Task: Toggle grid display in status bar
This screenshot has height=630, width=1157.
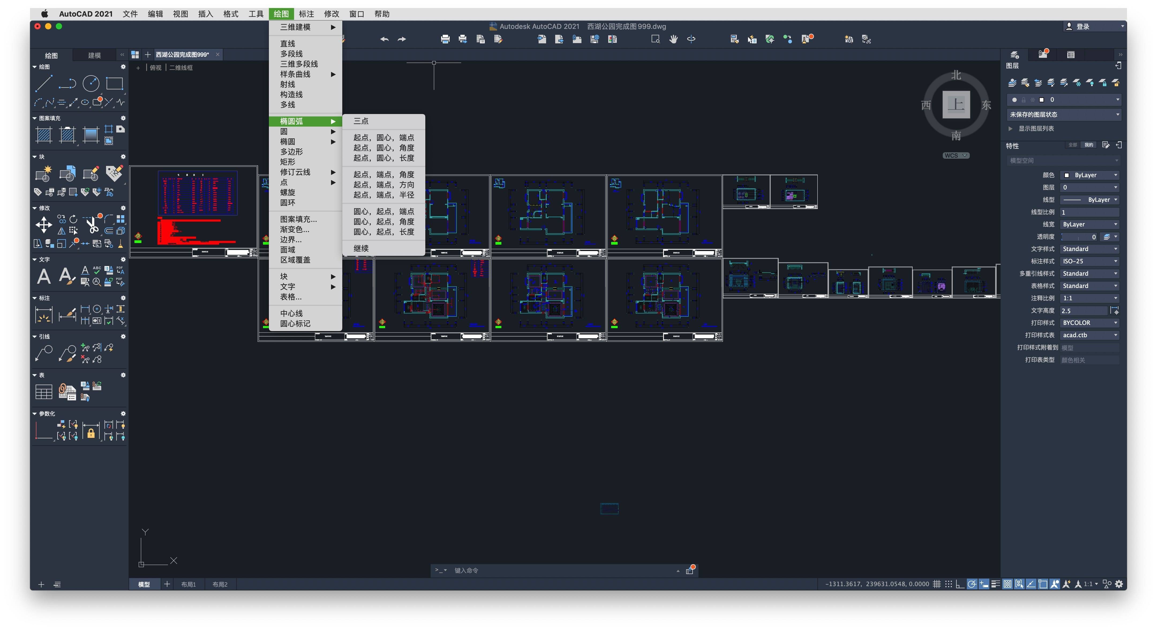Action: [x=937, y=584]
